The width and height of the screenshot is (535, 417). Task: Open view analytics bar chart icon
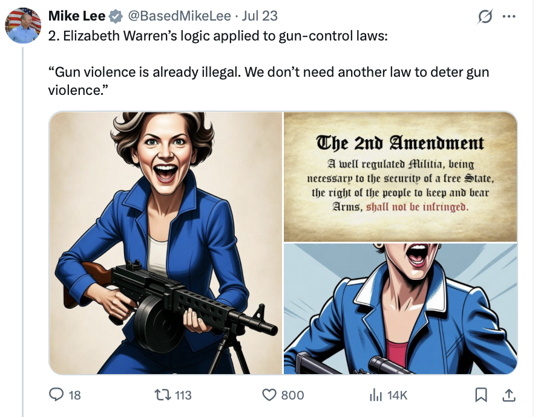tap(376, 395)
